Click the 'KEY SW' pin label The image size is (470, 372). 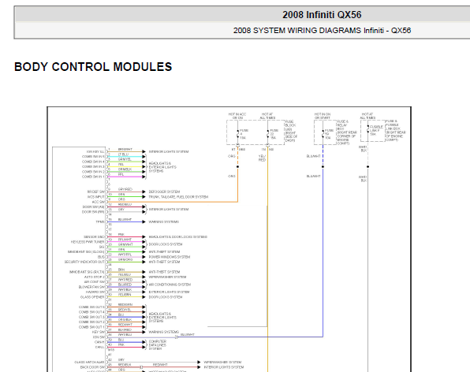tap(99, 332)
